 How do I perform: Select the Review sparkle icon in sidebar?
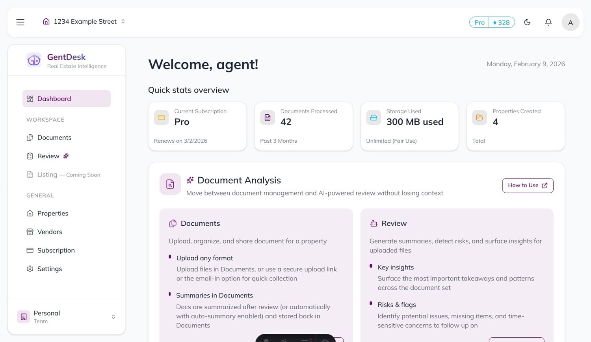[x=66, y=156]
